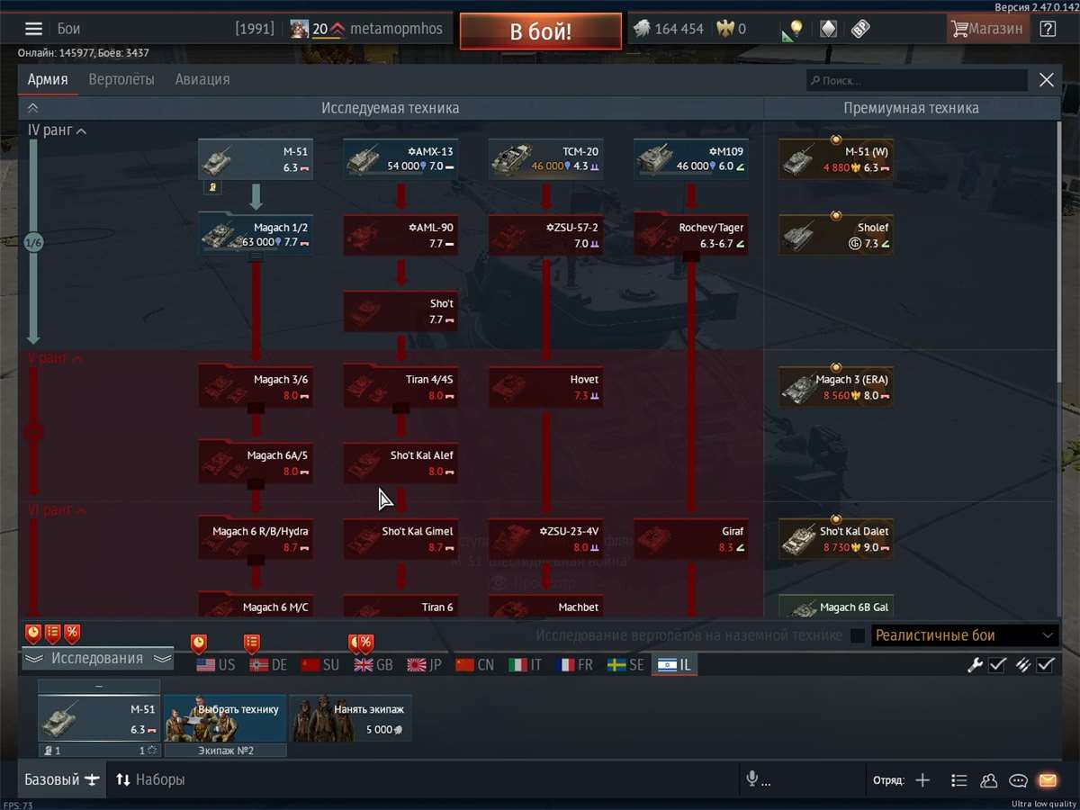Click the Поиск search field

(x=916, y=80)
